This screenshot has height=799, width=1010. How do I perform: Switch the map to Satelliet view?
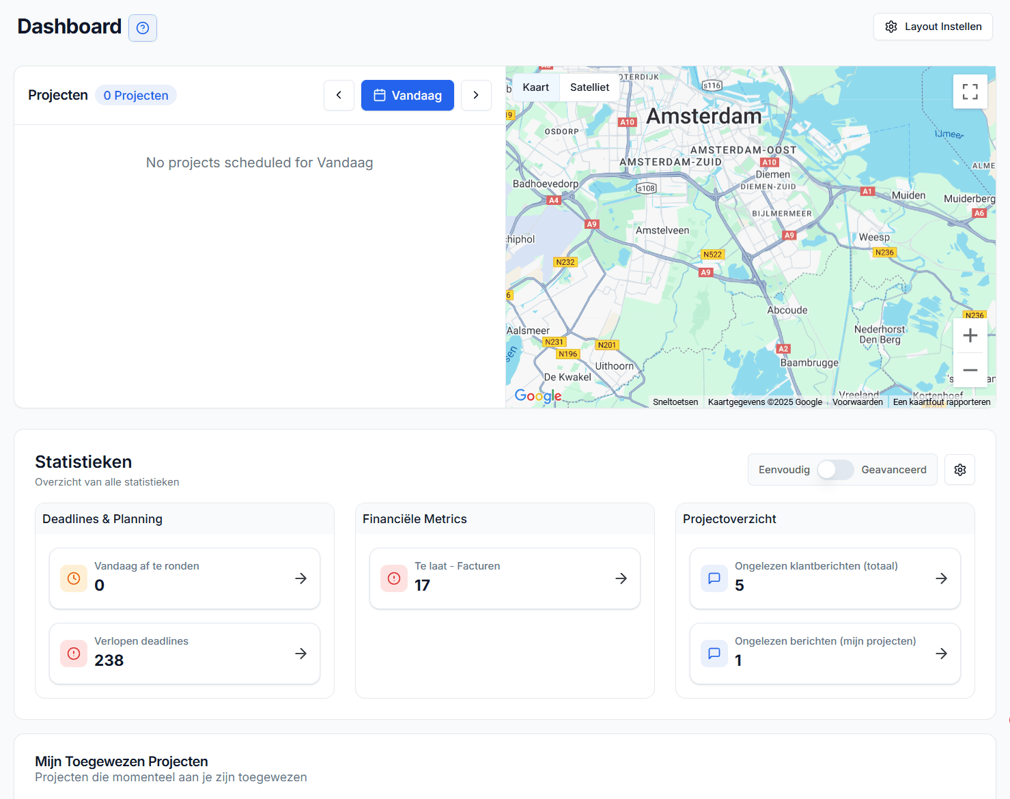(589, 87)
